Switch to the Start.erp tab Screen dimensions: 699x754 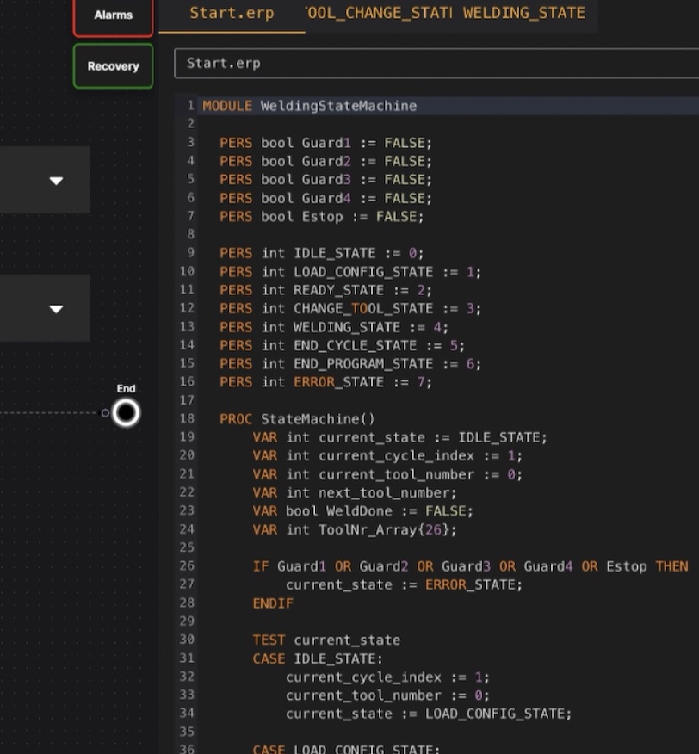232,13
